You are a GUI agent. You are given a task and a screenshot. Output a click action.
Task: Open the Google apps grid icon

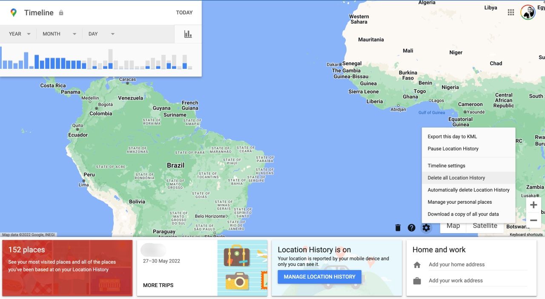point(511,12)
